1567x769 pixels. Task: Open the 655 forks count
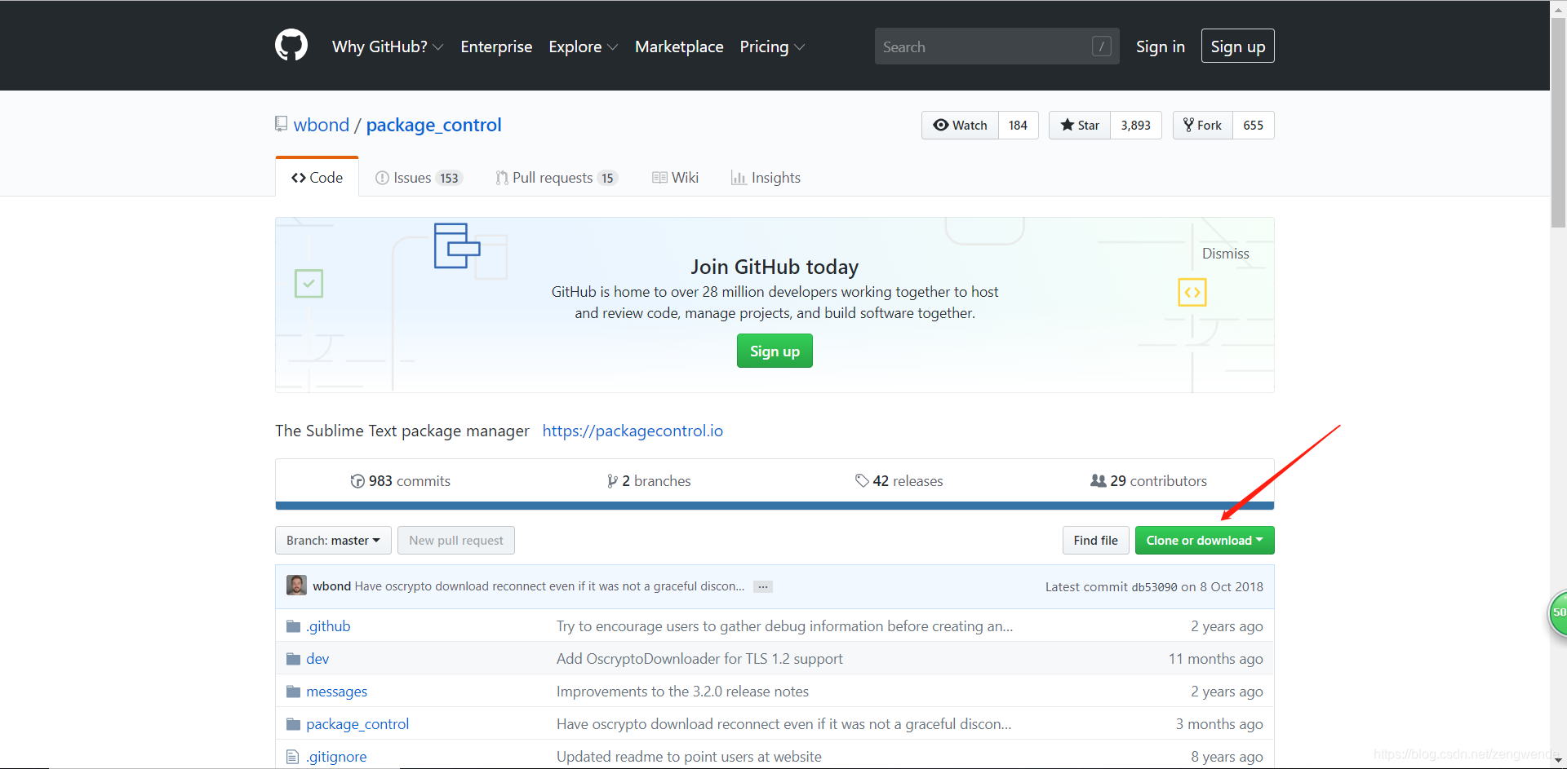pos(1253,125)
